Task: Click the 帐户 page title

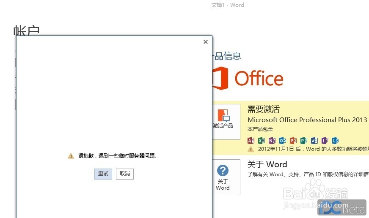Action: point(26,30)
